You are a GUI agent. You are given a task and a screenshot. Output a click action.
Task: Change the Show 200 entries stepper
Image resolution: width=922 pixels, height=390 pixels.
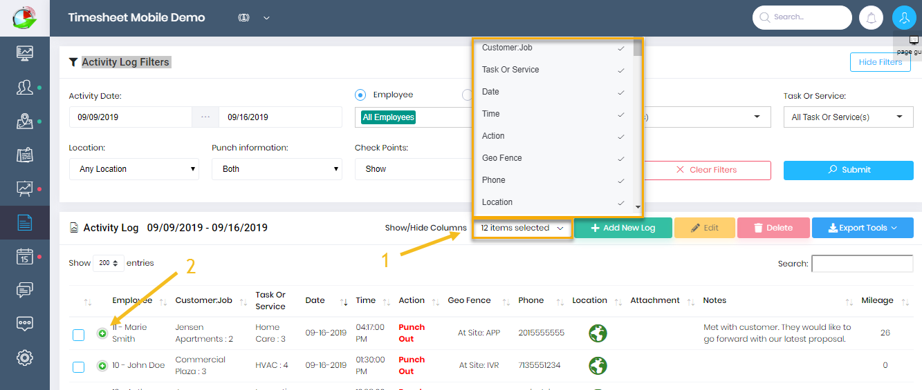(x=108, y=263)
